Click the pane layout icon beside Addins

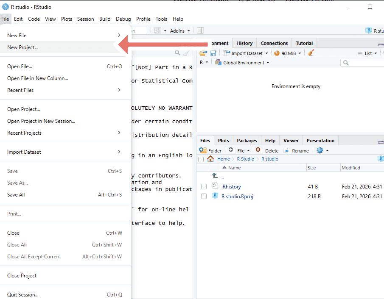200,30
